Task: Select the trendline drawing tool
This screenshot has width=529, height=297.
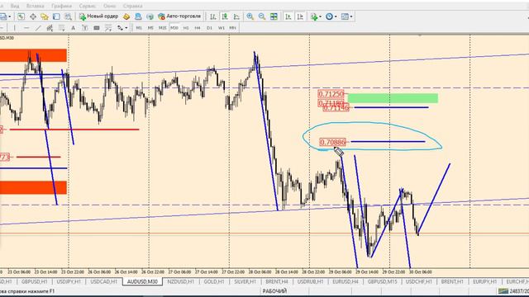Action: click(x=38, y=28)
